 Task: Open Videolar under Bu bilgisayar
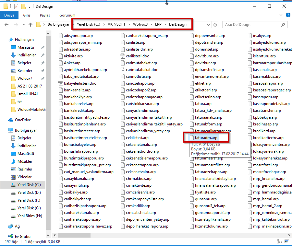coord(24,177)
